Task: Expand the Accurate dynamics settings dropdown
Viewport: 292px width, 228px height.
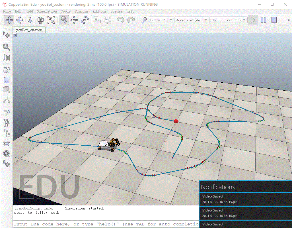Action: [x=192, y=20]
